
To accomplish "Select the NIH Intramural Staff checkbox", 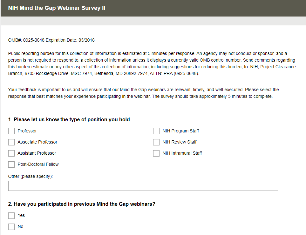I will tap(156, 153).
